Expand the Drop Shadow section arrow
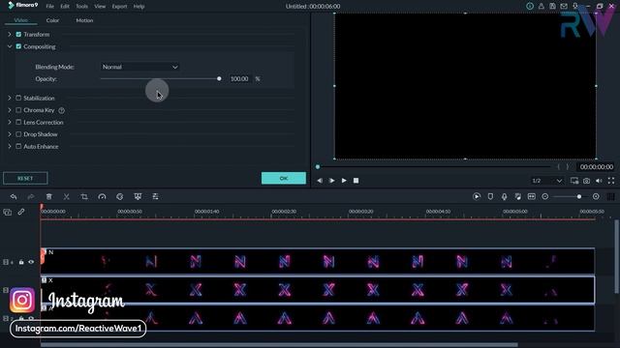 coord(10,134)
